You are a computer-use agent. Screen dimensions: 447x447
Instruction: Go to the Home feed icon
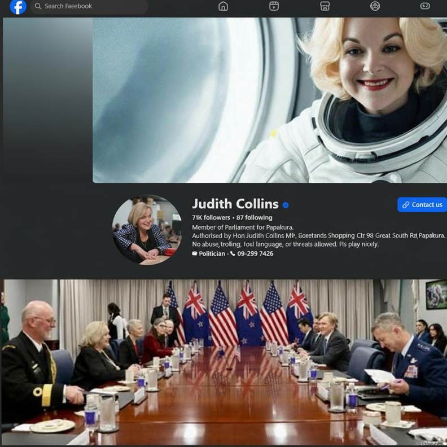point(223,6)
